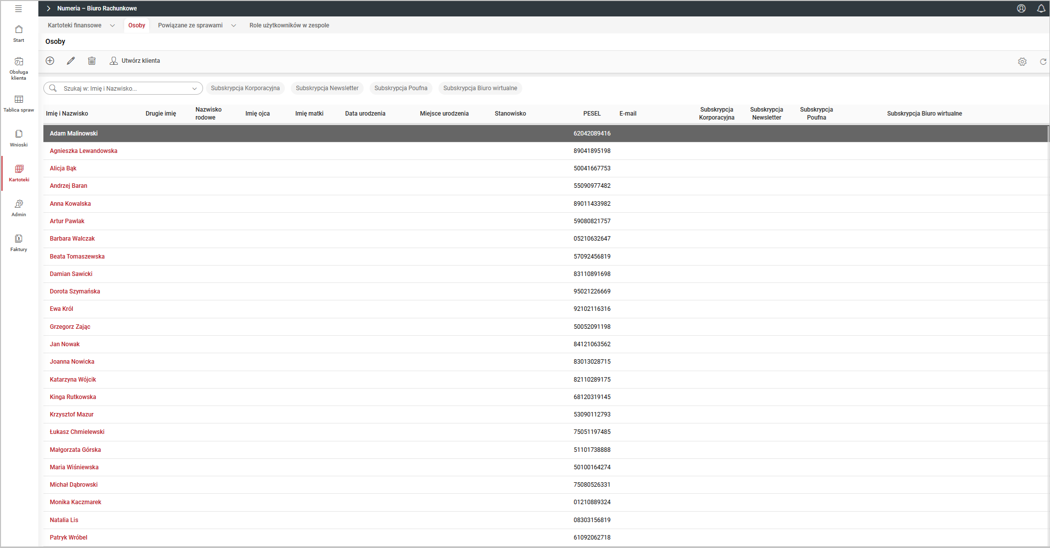
Task: Click the notification bell icon
Action: pyautogui.click(x=1041, y=8)
